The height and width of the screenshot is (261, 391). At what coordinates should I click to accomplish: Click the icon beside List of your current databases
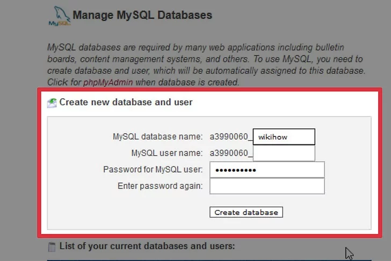tap(52, 247)
